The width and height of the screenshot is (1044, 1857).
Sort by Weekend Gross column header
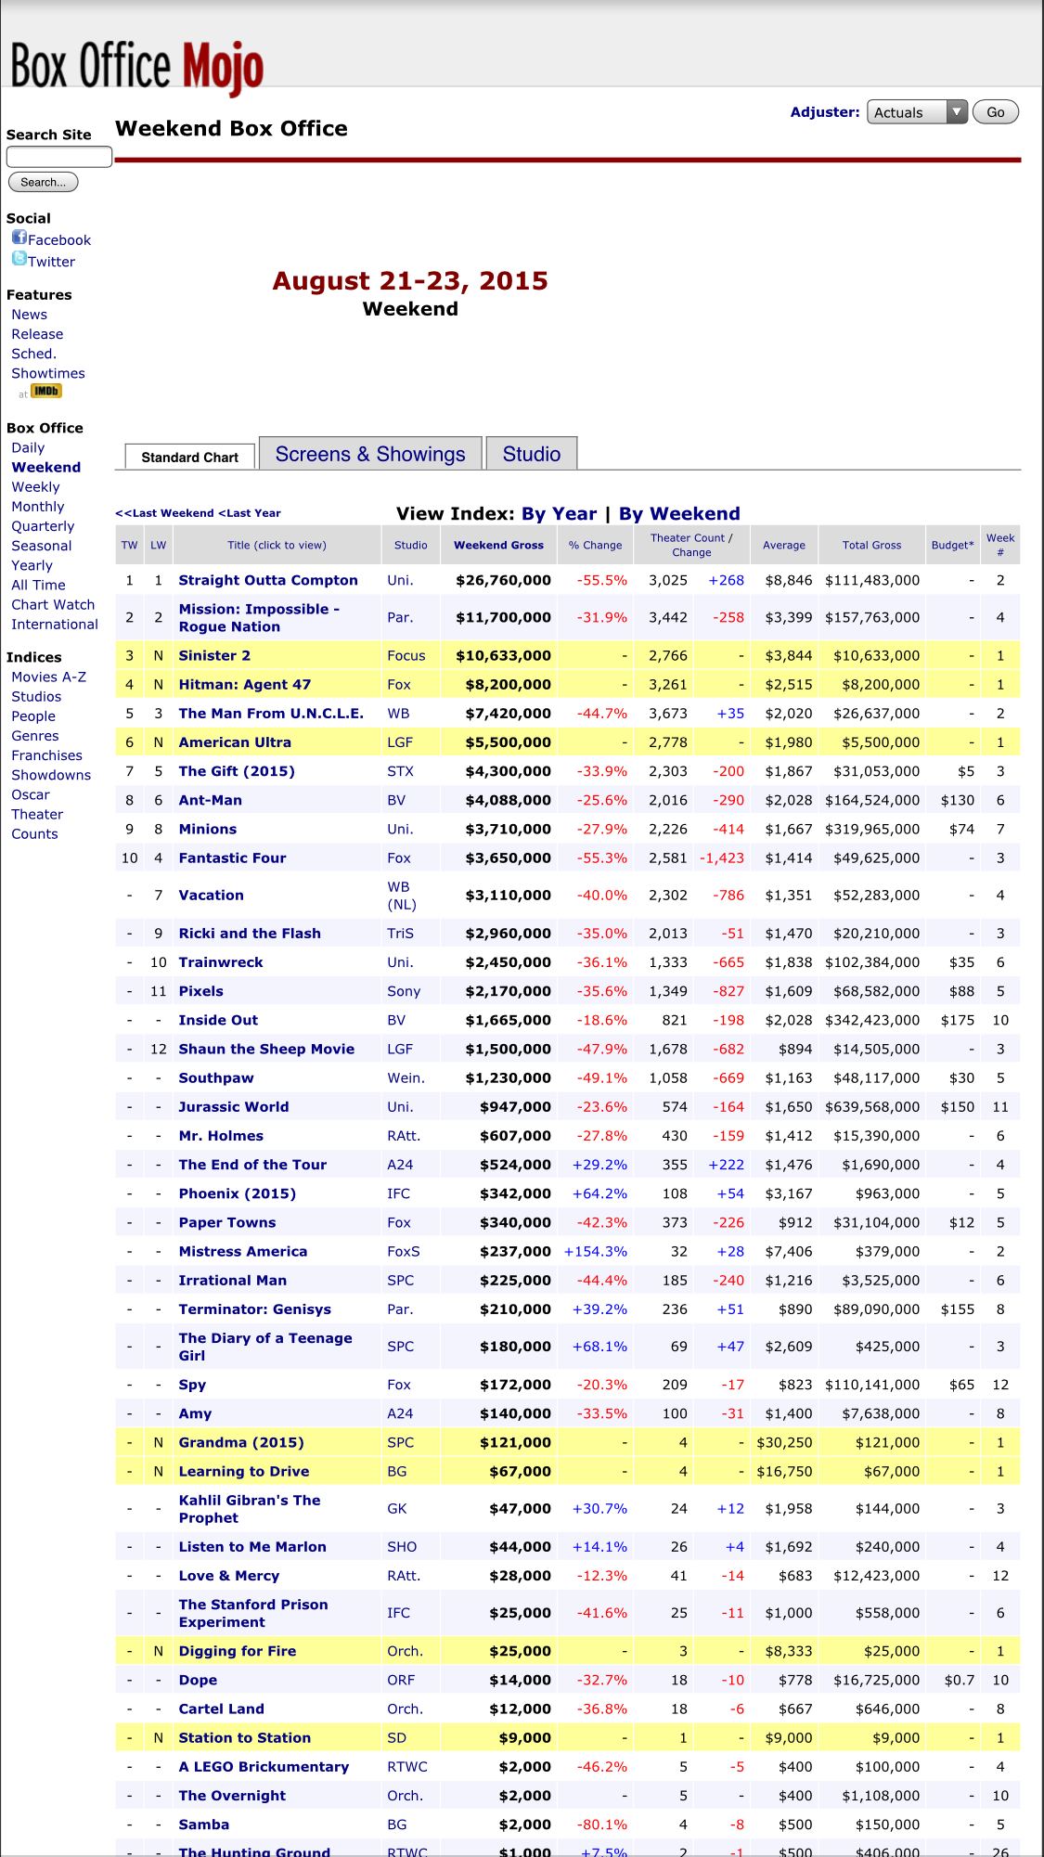(x=498, y=546)
